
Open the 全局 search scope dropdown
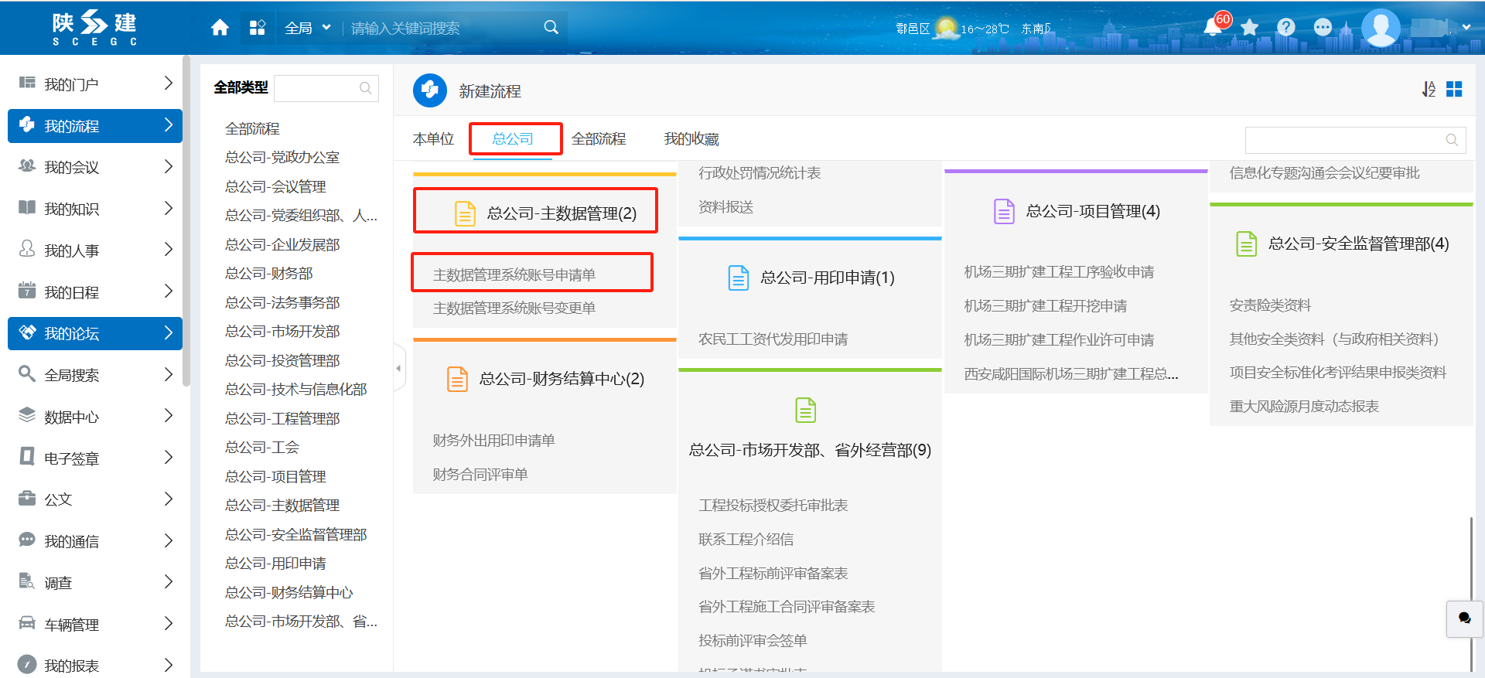pyautogui.click(x=307, y=28)
